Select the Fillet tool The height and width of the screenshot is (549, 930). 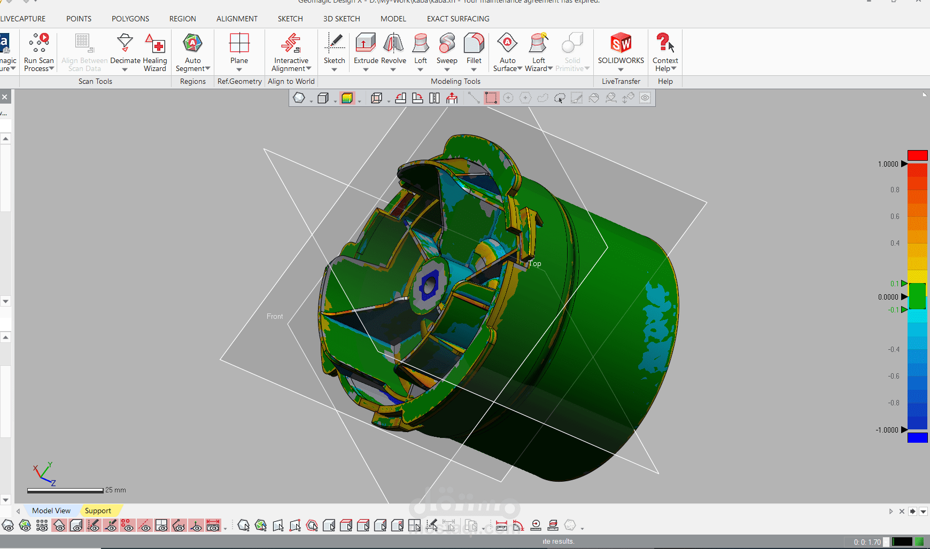[x=474, y=51]
